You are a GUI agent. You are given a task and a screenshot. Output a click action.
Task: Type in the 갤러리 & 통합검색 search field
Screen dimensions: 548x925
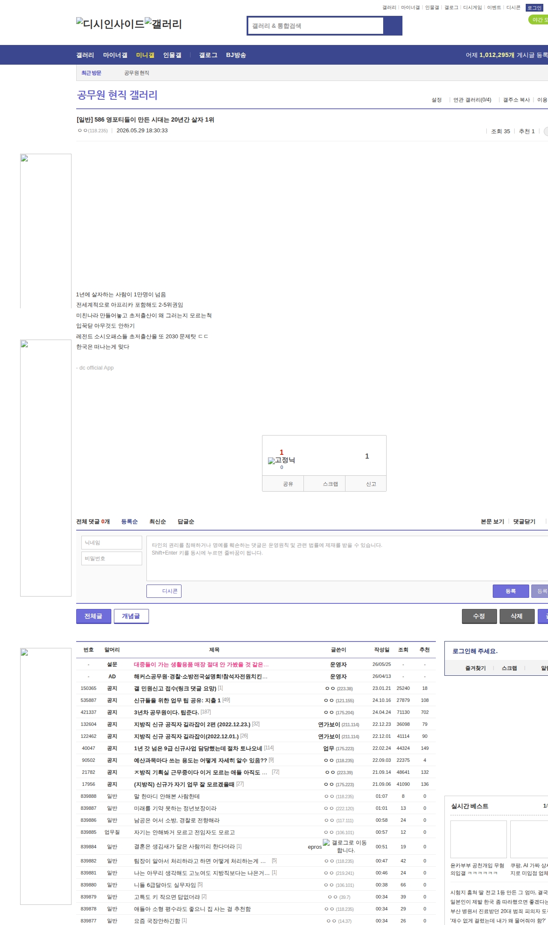[316, 26]
